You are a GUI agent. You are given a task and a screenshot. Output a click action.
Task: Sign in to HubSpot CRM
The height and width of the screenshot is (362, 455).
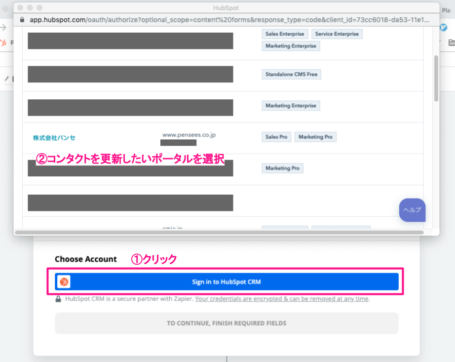coord(227,282)
